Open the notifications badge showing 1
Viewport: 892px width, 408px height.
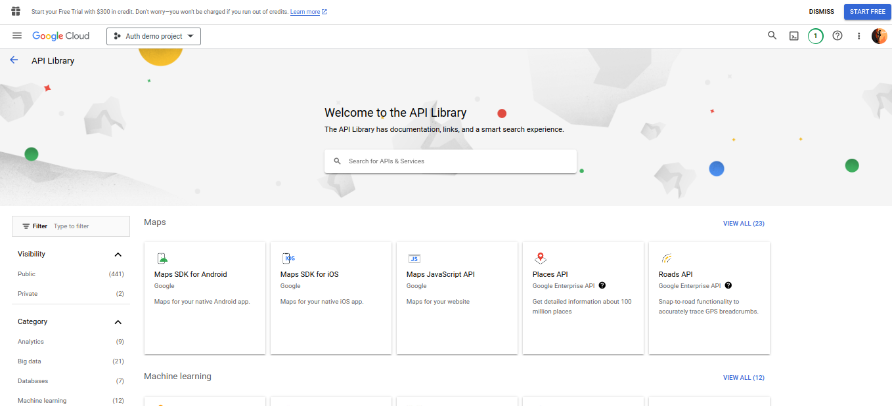coord(815,36)
